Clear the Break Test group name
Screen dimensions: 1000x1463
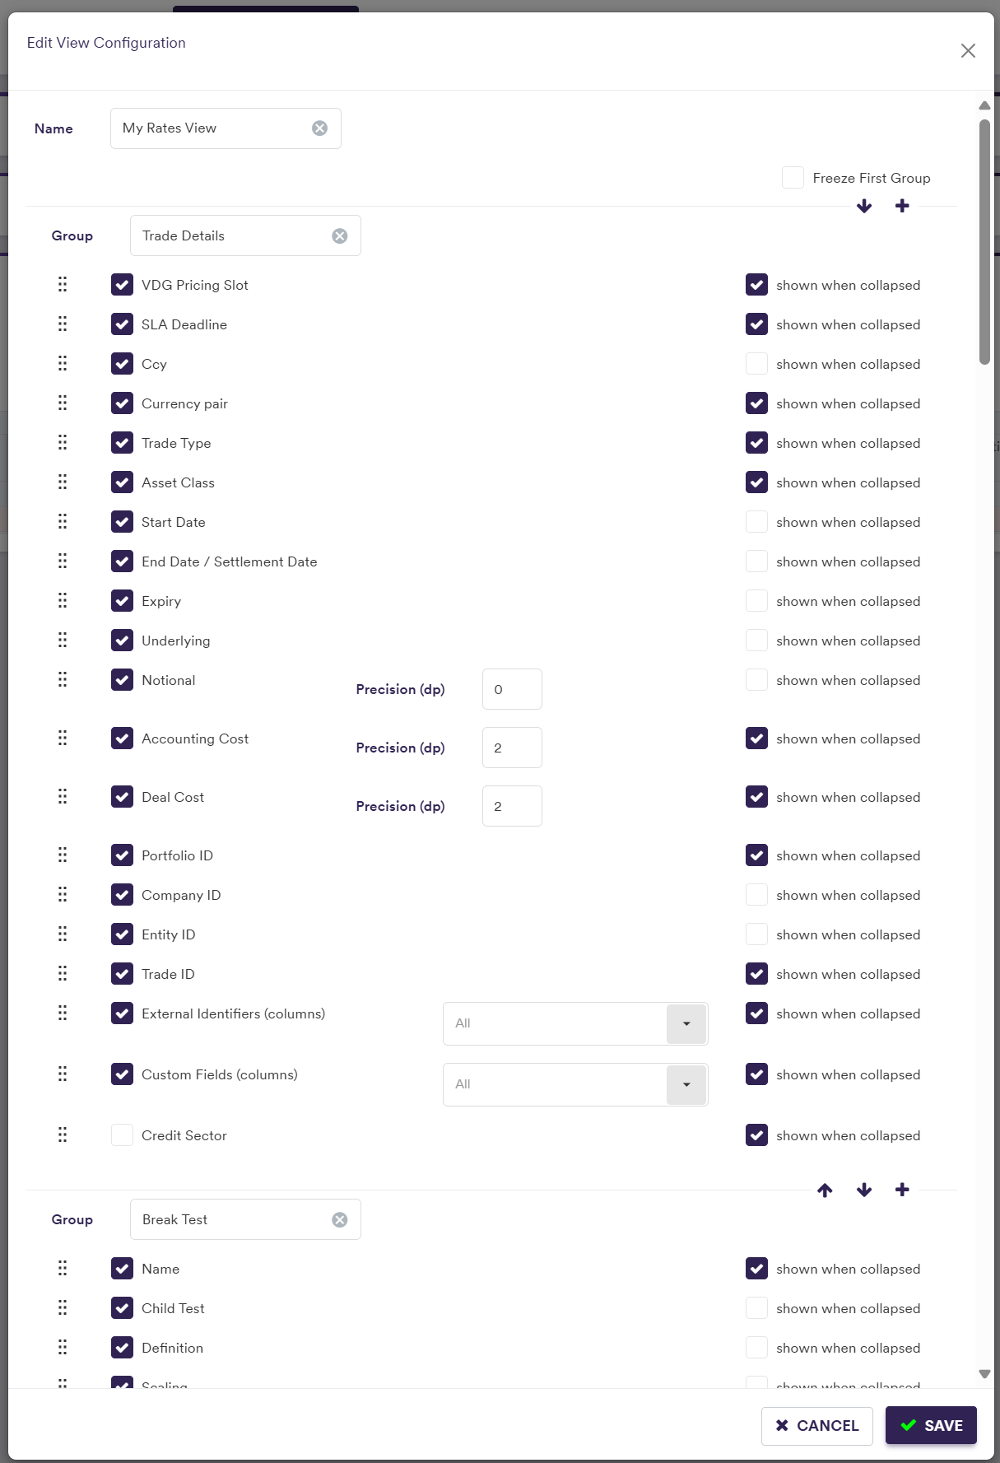[339, 1220]
